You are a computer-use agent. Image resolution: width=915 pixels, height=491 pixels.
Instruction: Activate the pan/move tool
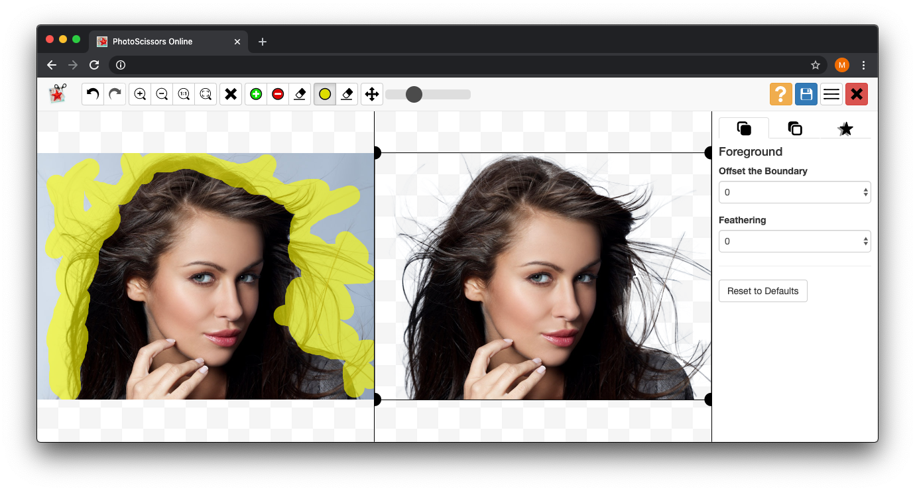[371, 94]
